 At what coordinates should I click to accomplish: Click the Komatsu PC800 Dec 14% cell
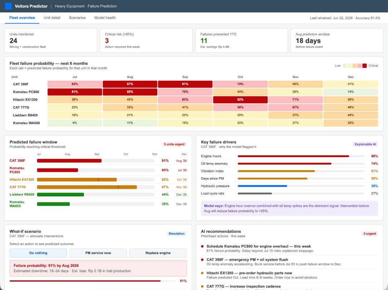click(350, 92)
